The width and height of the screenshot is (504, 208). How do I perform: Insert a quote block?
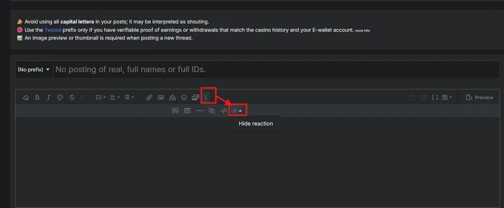(x=175, y=111)
